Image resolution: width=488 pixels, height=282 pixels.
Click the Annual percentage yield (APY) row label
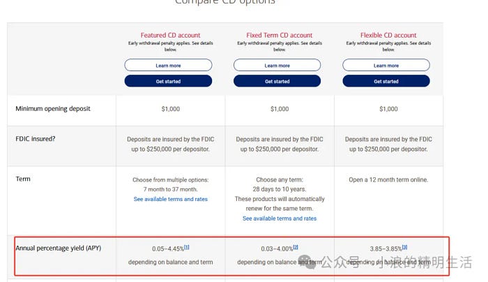(x=59, y=248)
